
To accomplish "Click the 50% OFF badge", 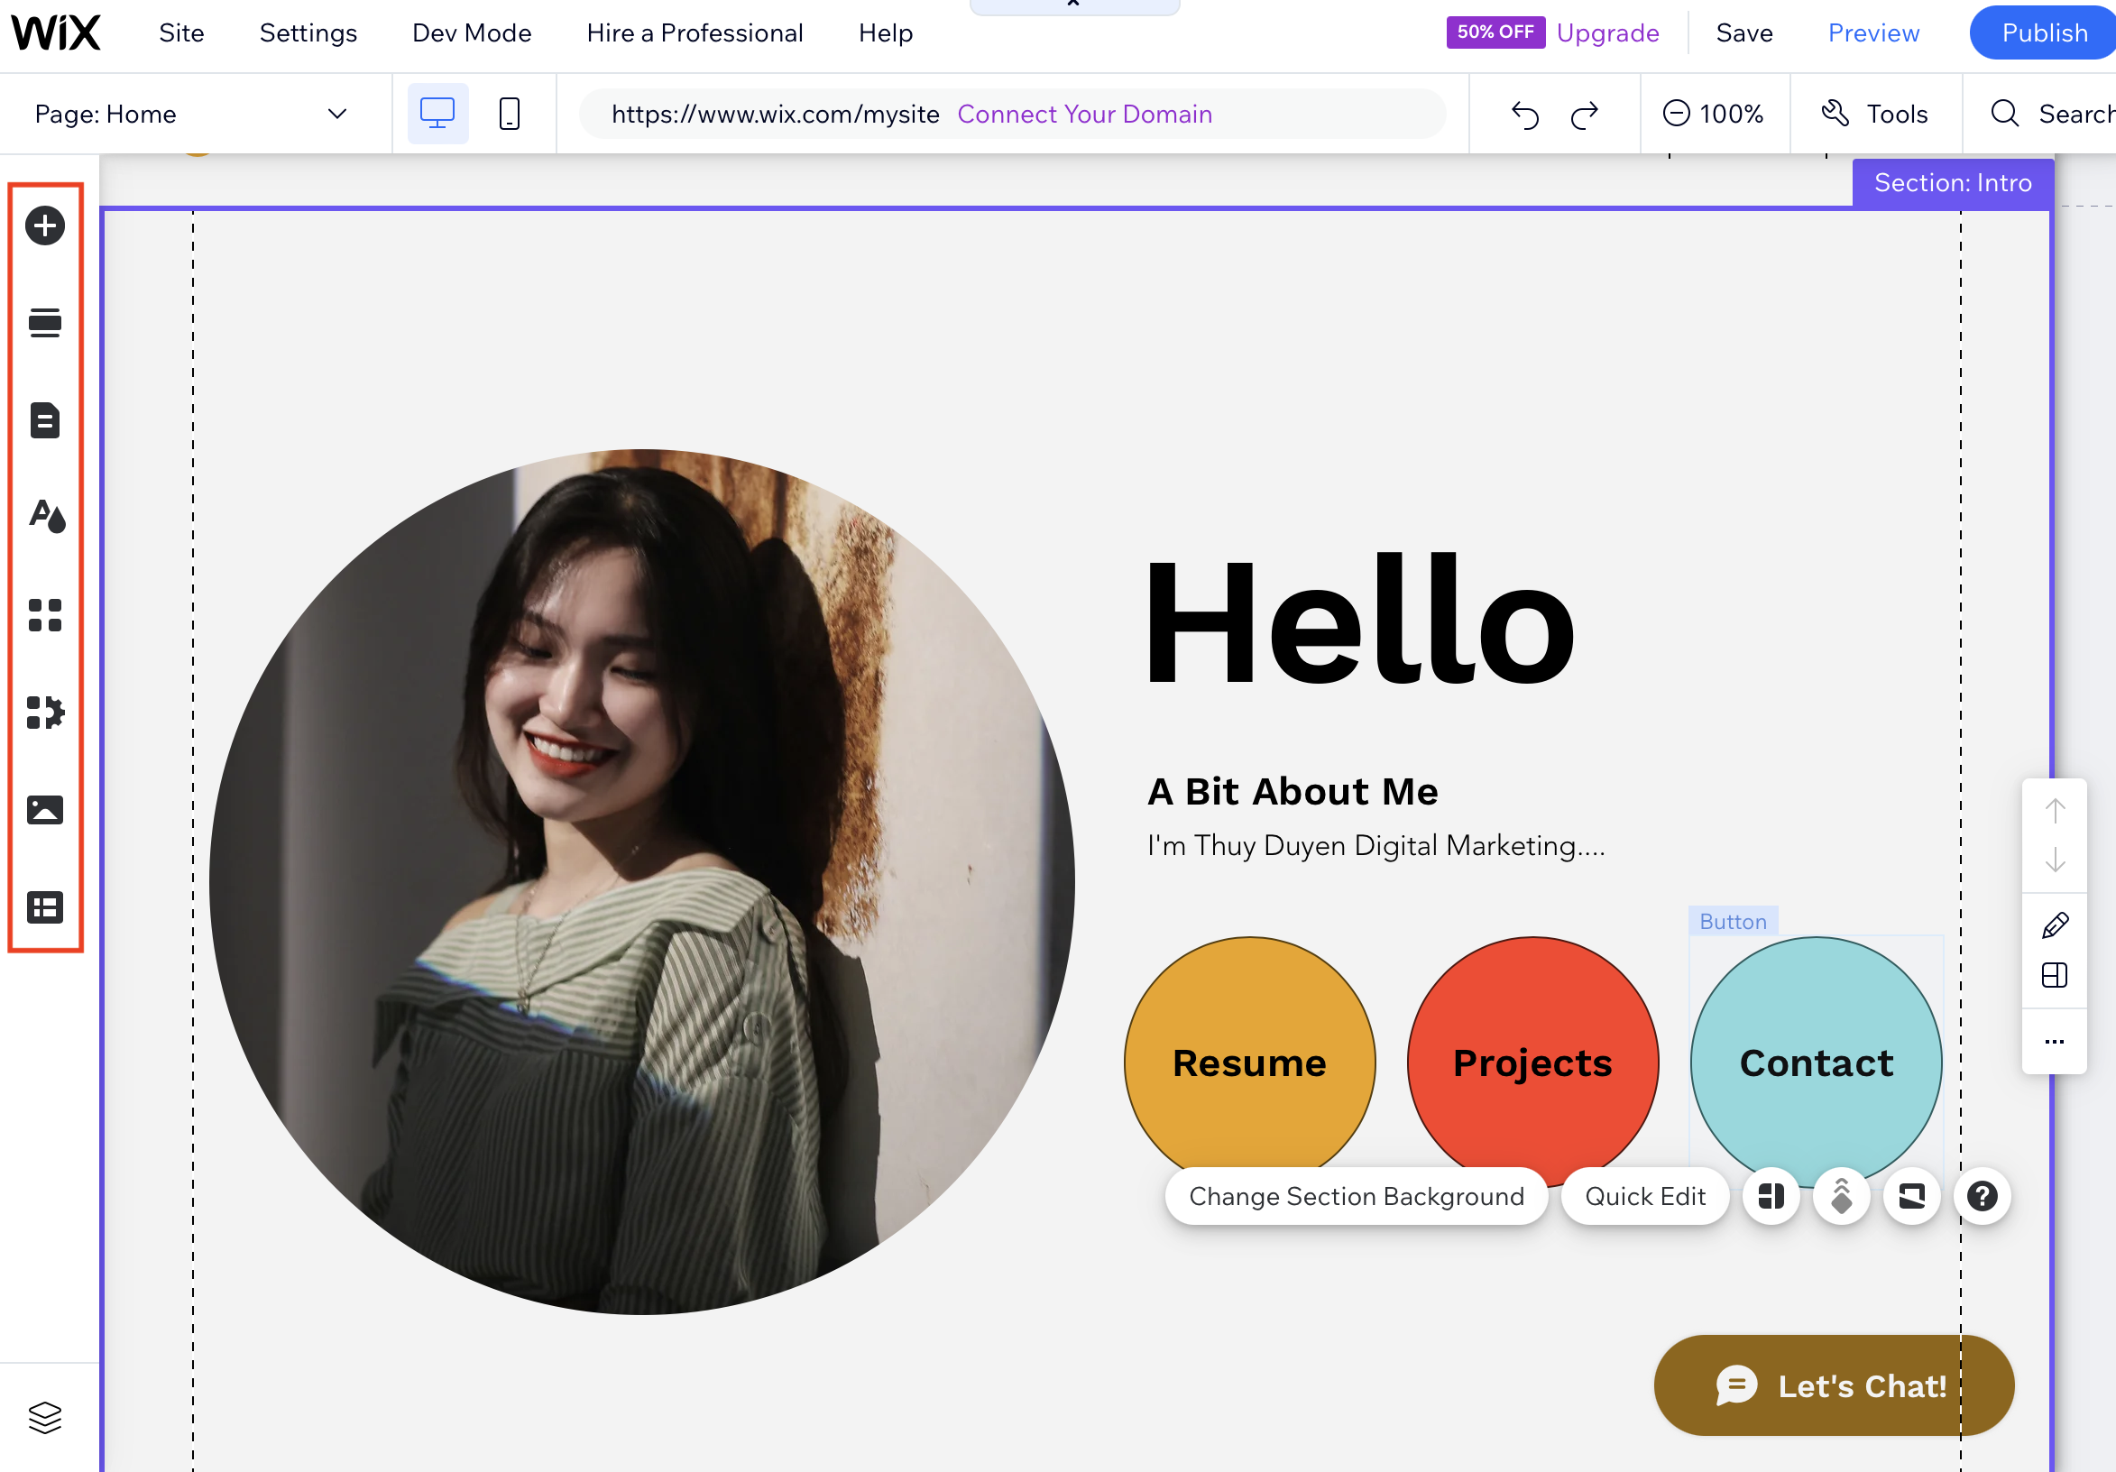I will click(1495, 32).
